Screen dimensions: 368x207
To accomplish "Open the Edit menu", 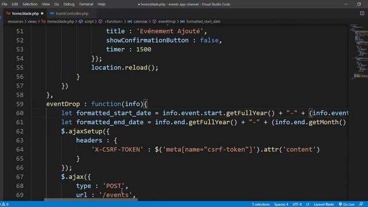I will tap(15, 4).
